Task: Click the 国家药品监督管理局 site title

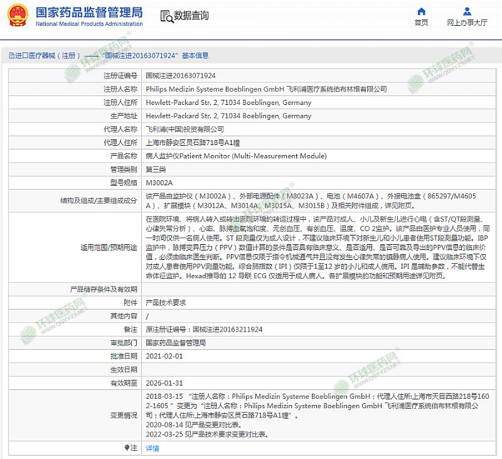Action: (89, 13)
